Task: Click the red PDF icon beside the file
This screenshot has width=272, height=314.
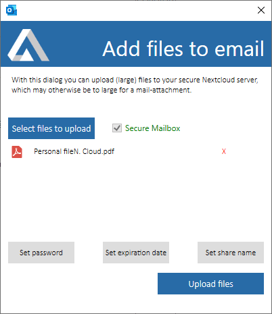Action: click(x=17, y=152)
